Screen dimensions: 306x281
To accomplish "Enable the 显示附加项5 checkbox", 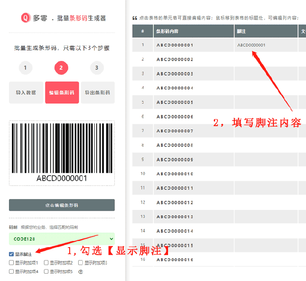I will click(46, 272).
